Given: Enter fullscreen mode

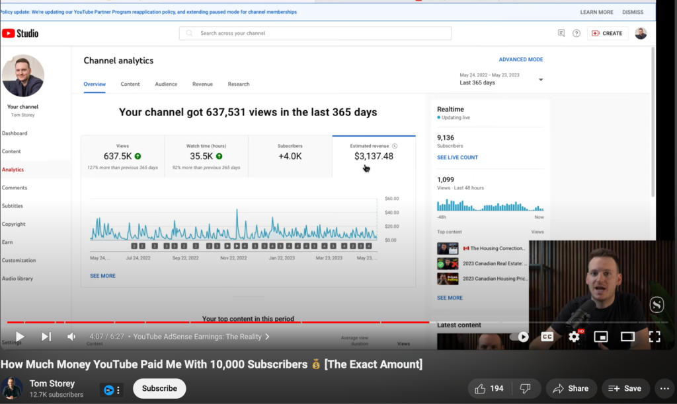Looking at the screenshot, I should click(x=655, y=336).
